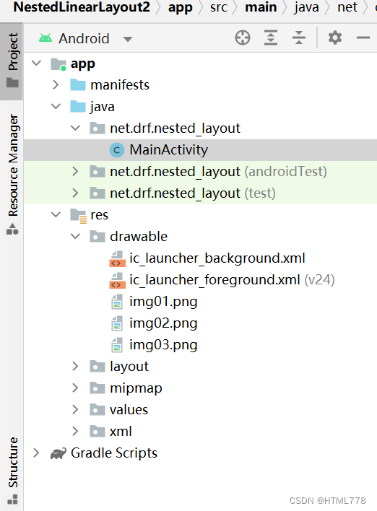
Task: Select the manifests folder label
Action: [x=120, y=84]
